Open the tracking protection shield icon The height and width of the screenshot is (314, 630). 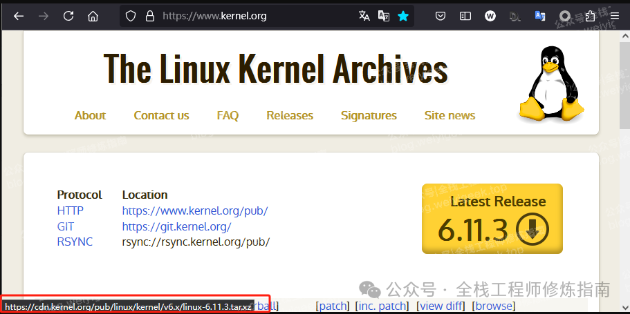click(x=131, y=16)
